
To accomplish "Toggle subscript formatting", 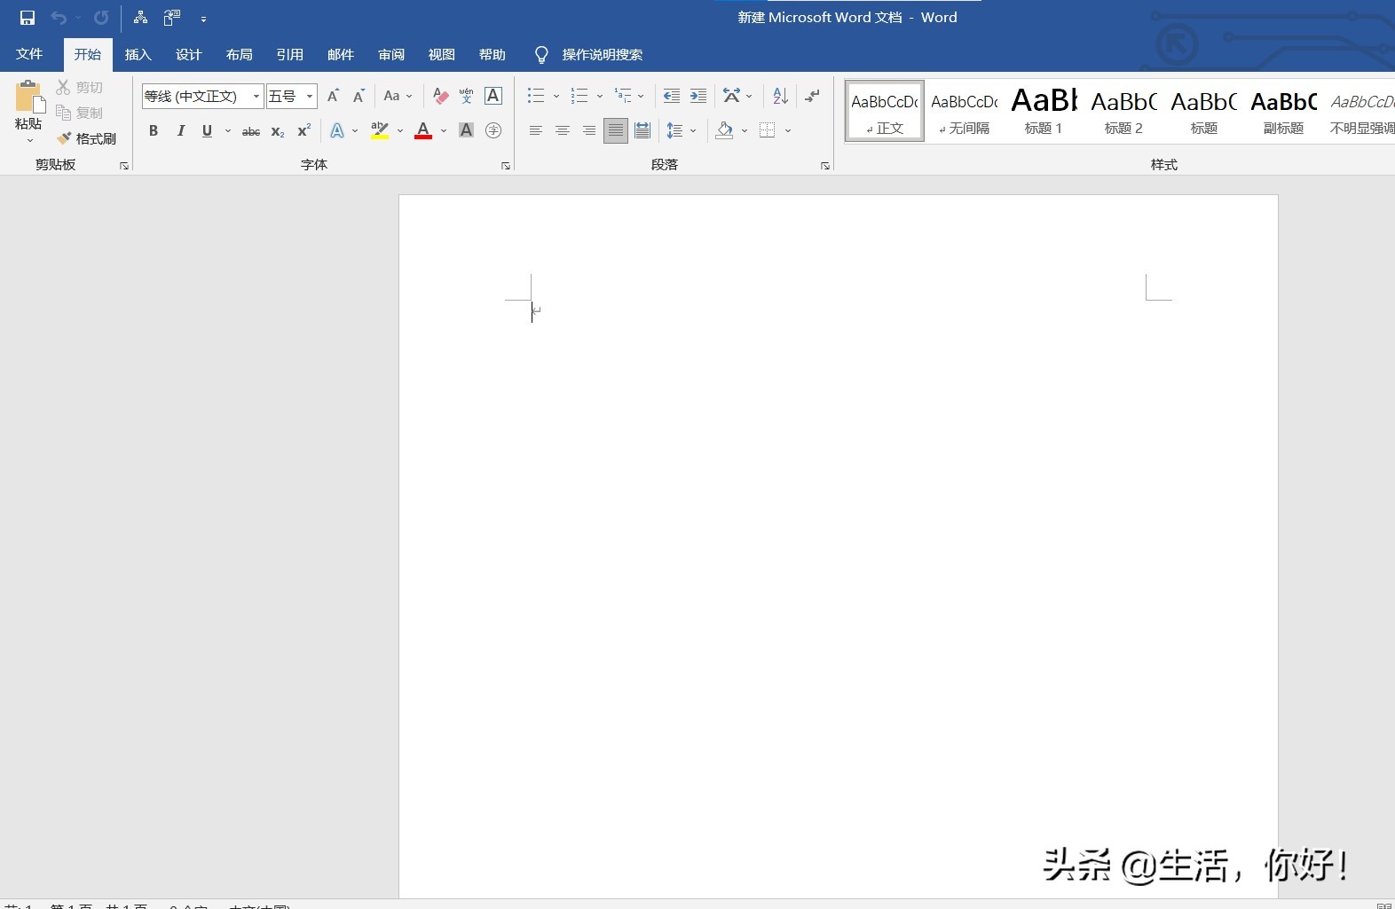I will (x=278, y=131).
